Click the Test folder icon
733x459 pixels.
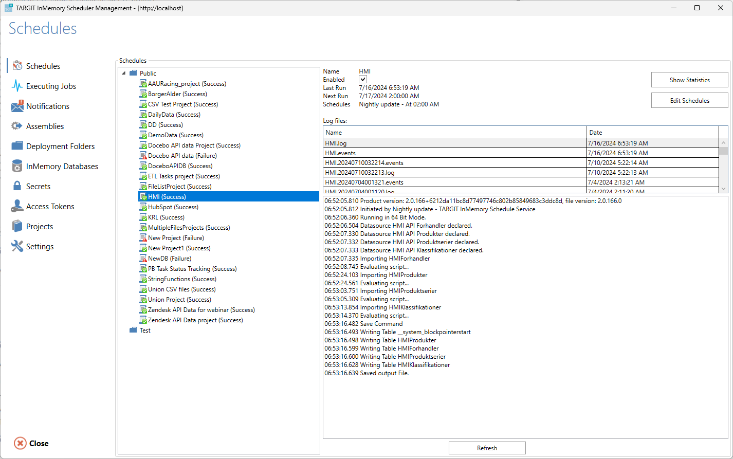click(x=133, y=331)
